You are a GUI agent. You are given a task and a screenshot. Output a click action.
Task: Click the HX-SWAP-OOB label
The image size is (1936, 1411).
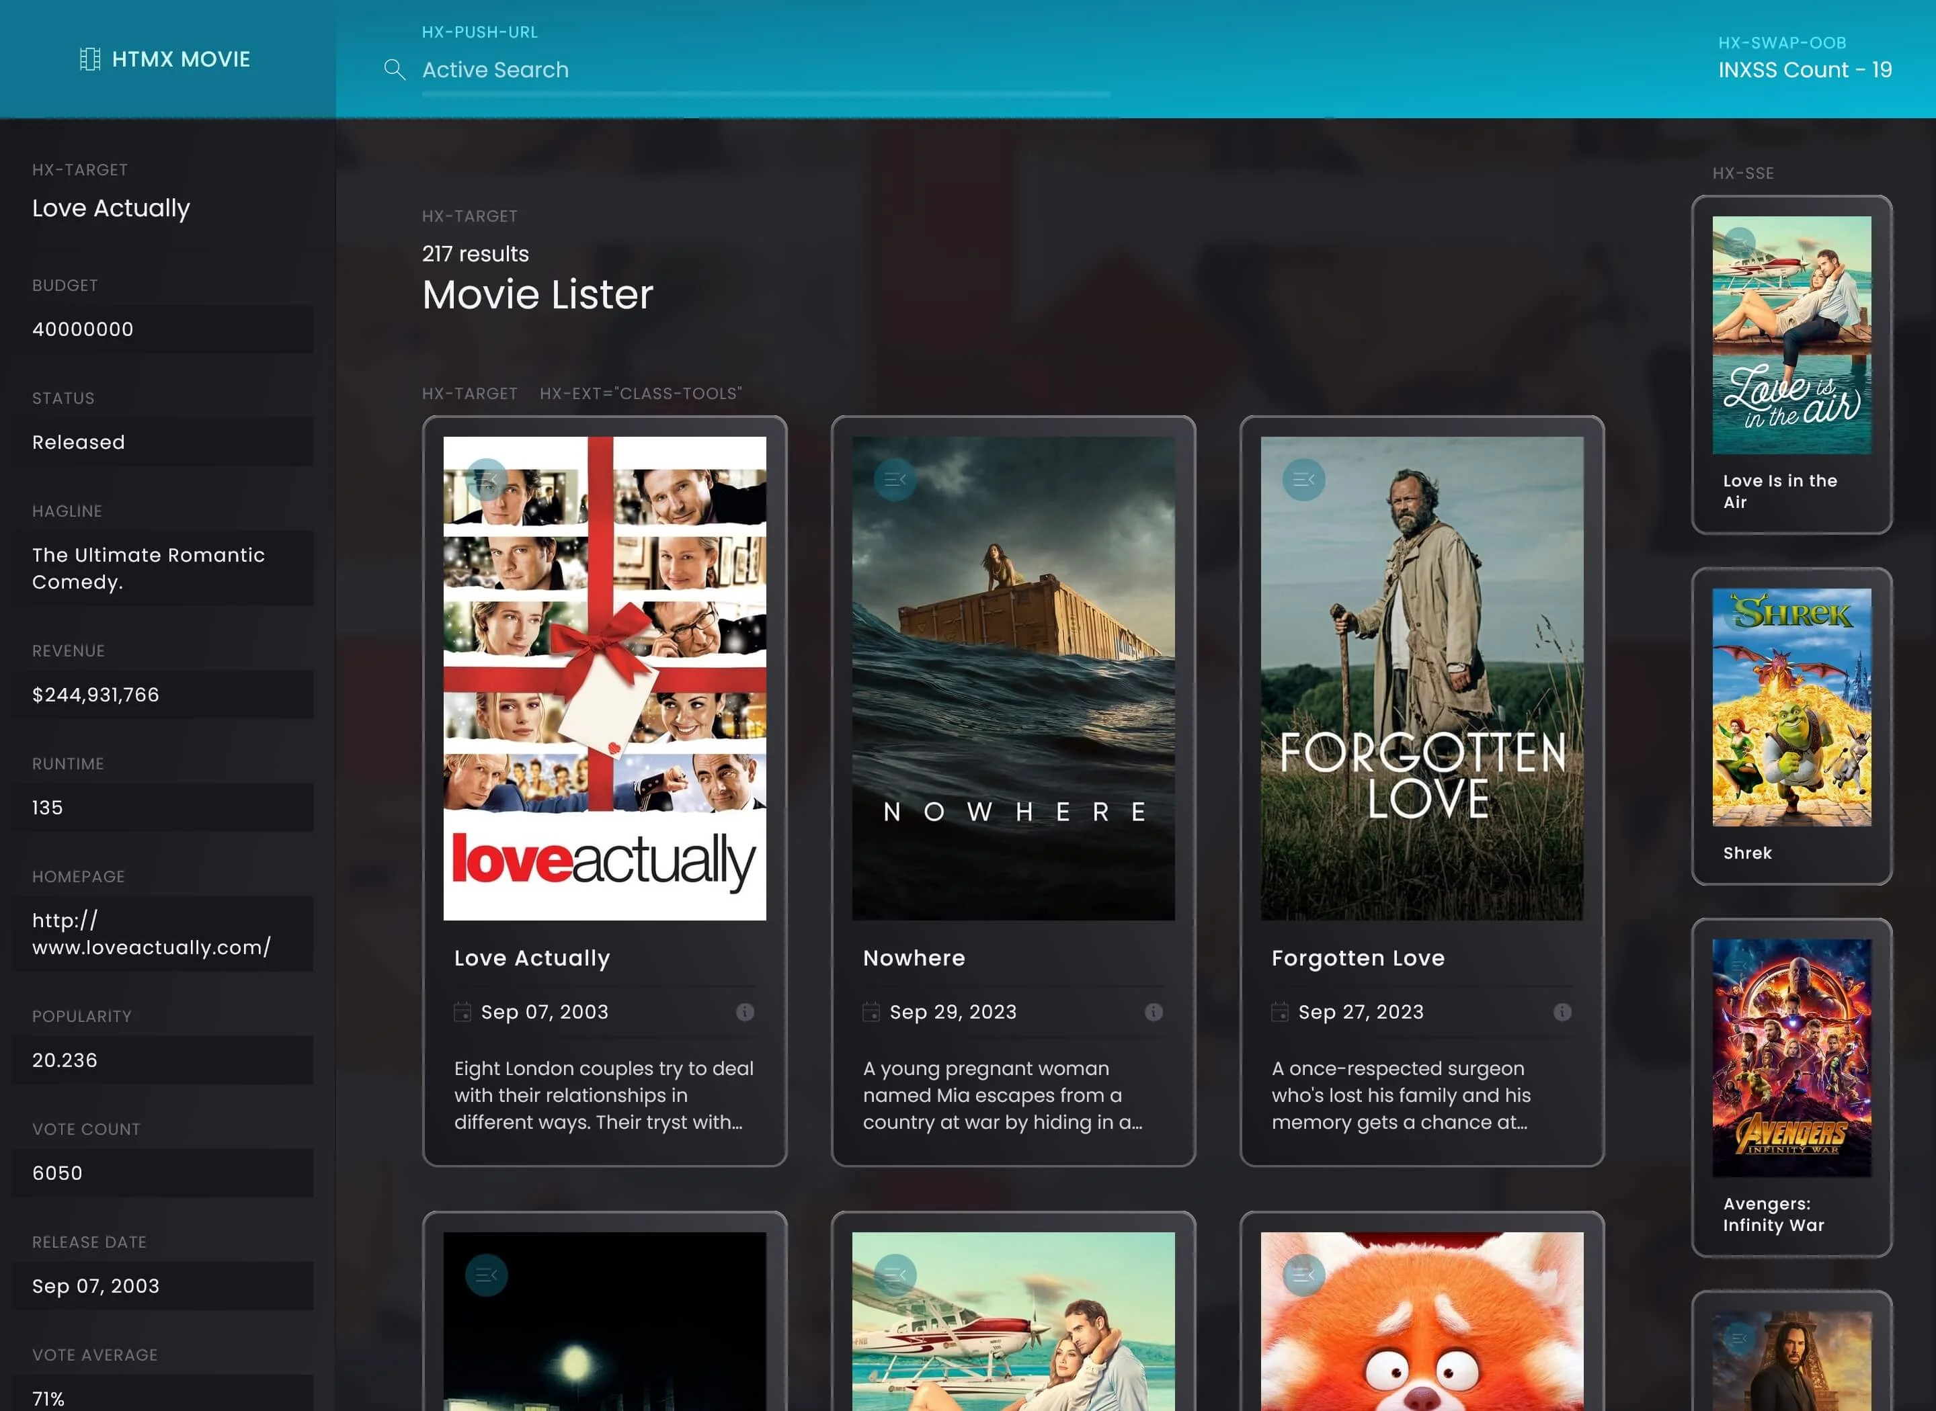1782,43
